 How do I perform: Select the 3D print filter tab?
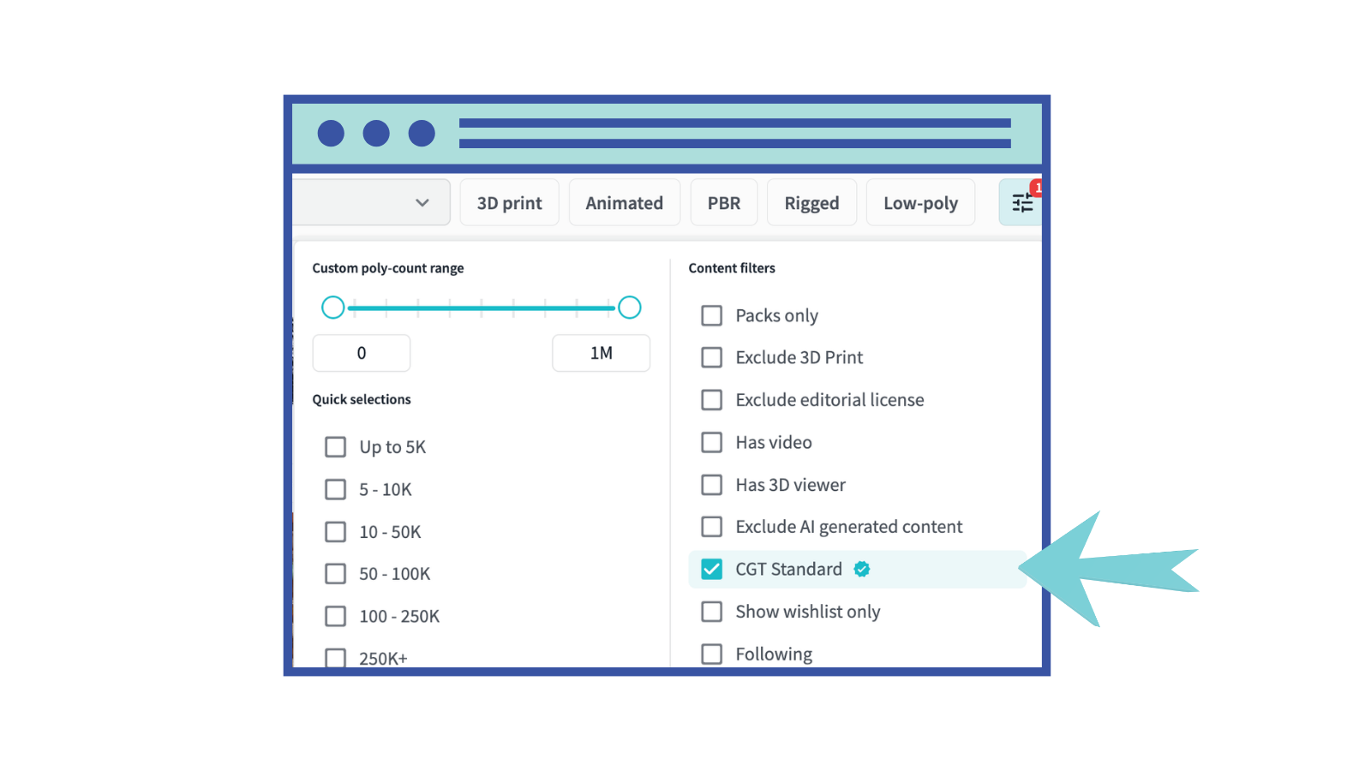(x=509, y=203)
